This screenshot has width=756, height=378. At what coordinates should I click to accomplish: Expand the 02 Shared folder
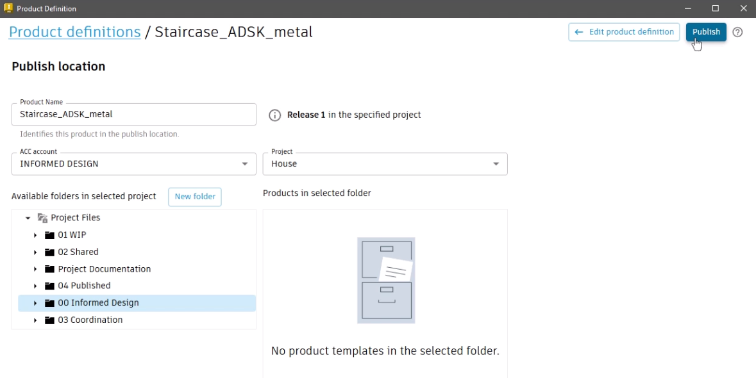[x=35, y=252]
